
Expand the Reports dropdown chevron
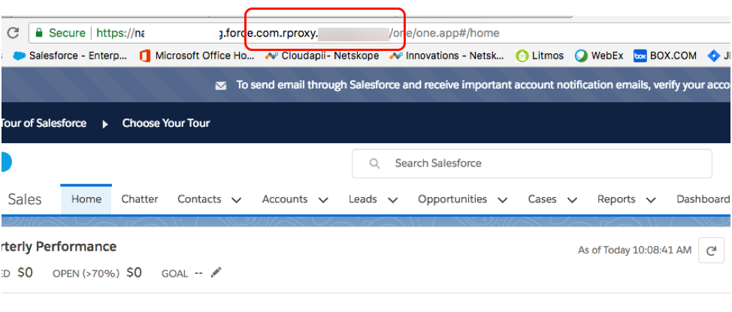651,200
